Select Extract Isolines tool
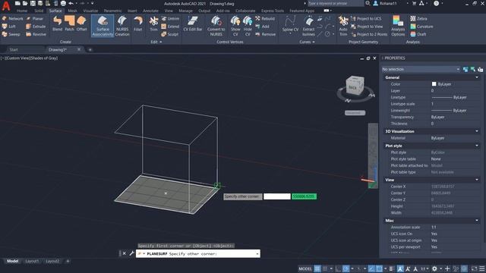 click(x=309, y=26)
